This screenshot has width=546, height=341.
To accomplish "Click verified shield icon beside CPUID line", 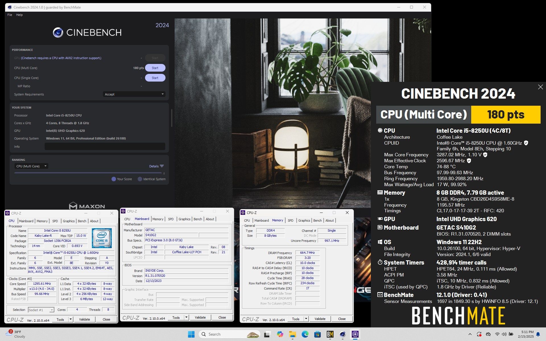I will 526,143.
